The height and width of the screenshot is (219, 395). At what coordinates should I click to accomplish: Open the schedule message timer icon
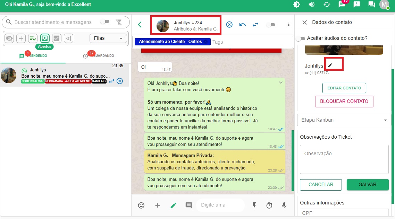pyautogui.click(x=269, y=205)
